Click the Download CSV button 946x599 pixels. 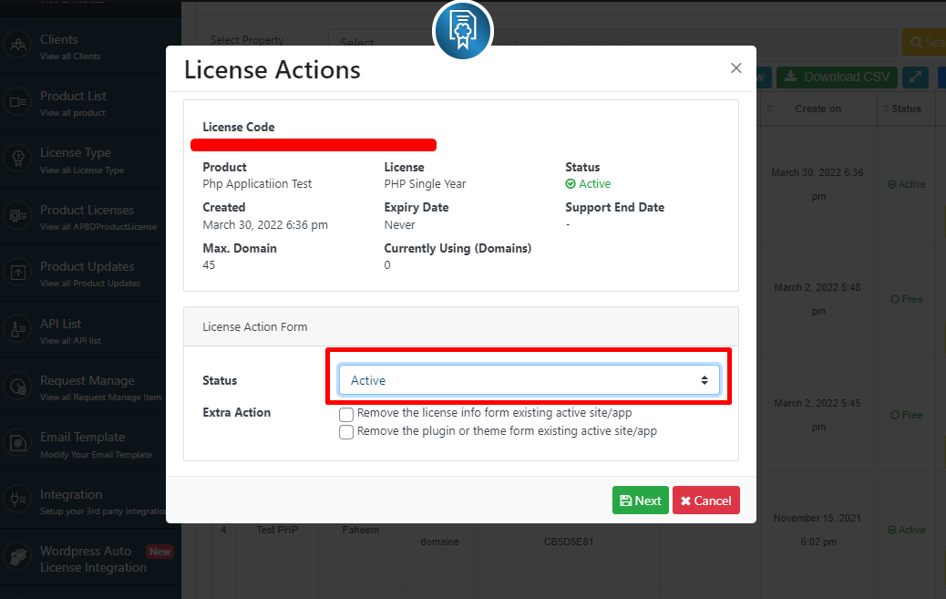[x=836, y=77]
